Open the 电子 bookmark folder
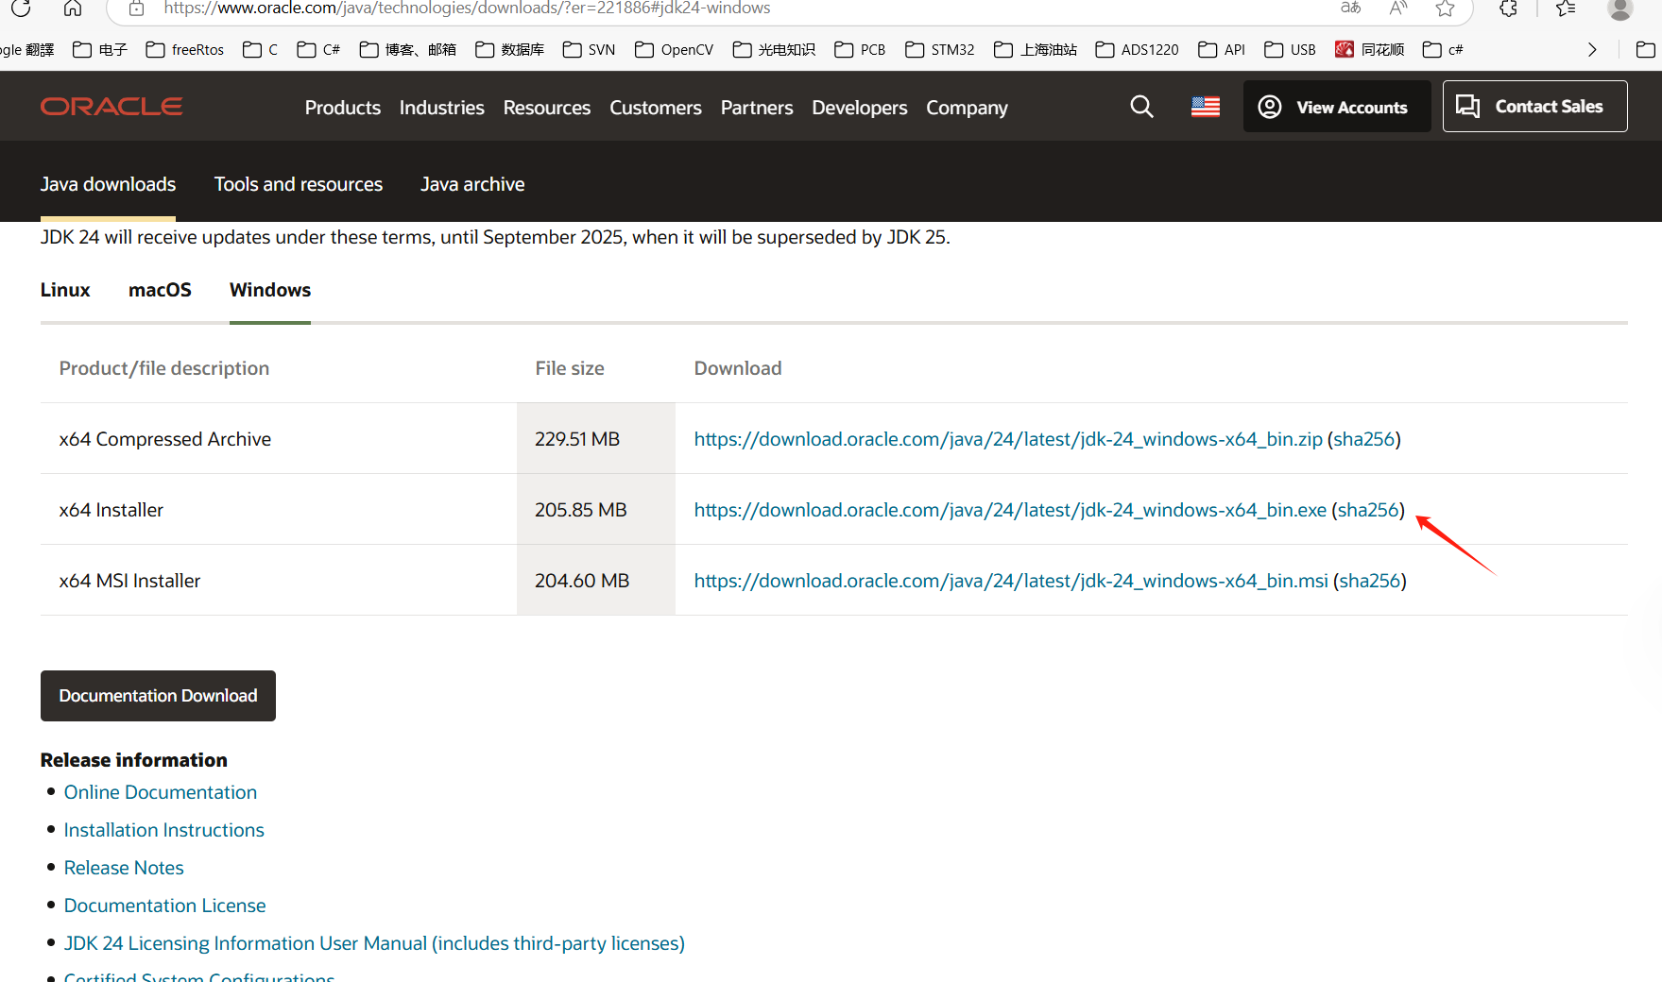Screen dimensions: 1662x982 tap(100, 49)
